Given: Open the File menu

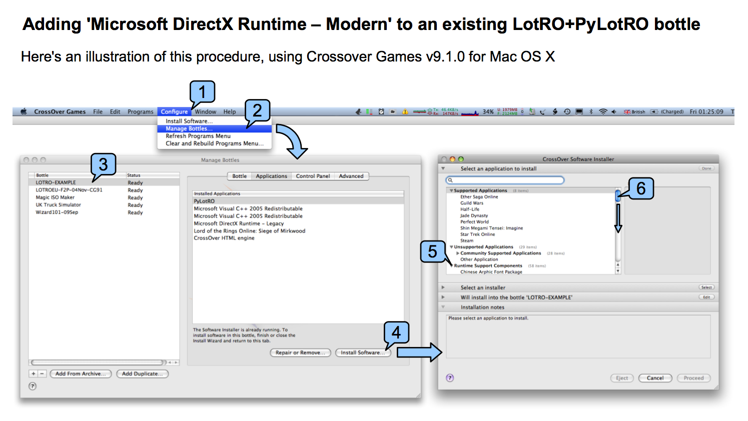Looking at the screenshot, I should point(98,111).
